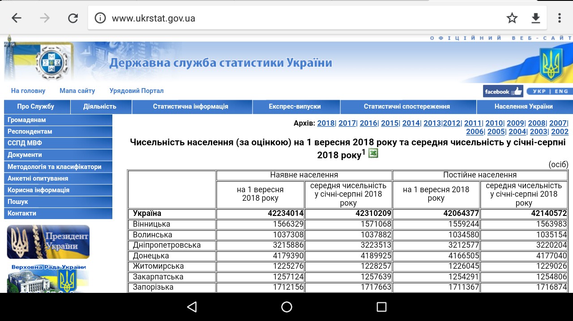Image resolution: width=573 pixels, height=321 pixels.
Task: Open the Президент України banner
Action: (x=48, y=242)
